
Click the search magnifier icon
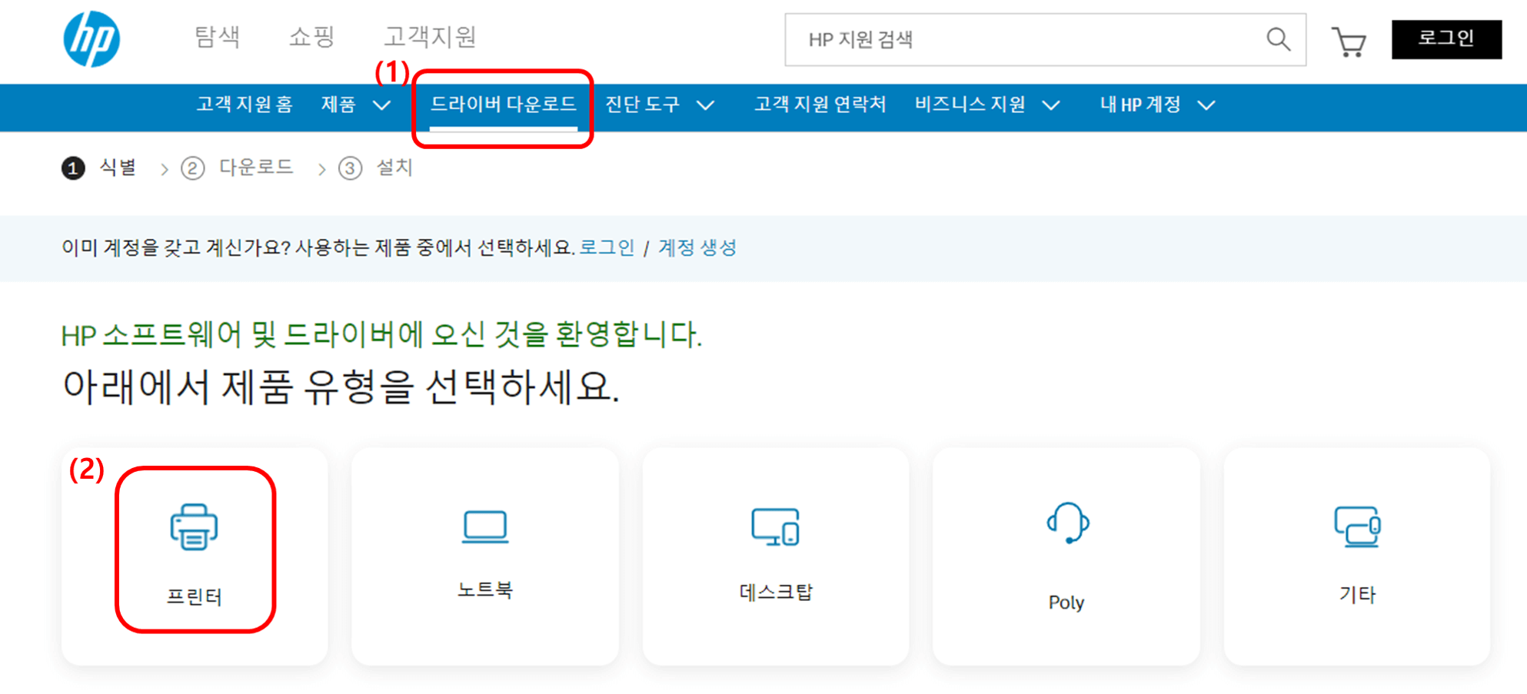tap(1277, 38)
